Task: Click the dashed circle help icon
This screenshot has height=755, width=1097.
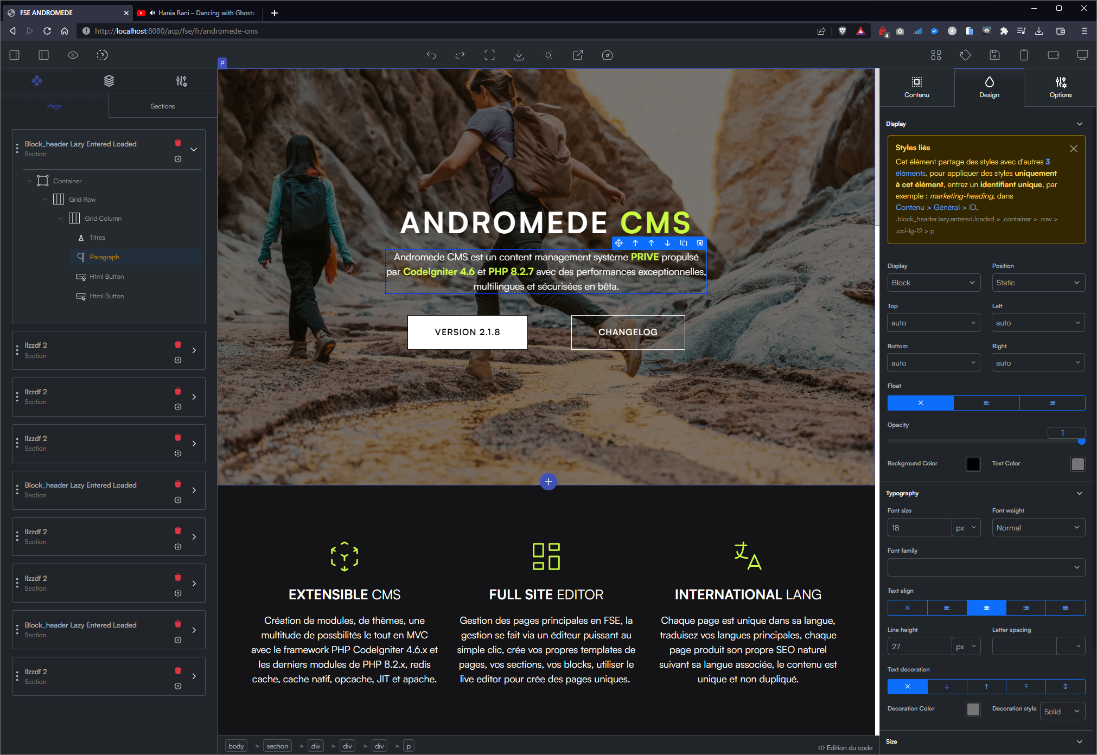Action: pyautogui.click(x=102, y=55)
